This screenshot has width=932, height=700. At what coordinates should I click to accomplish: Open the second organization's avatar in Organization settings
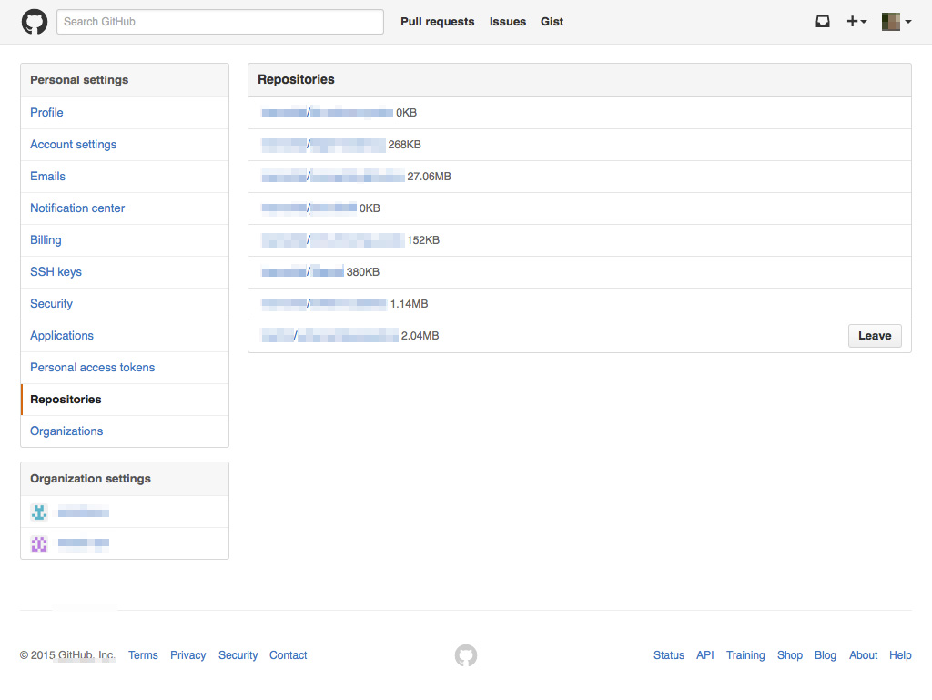pos(39,543)
